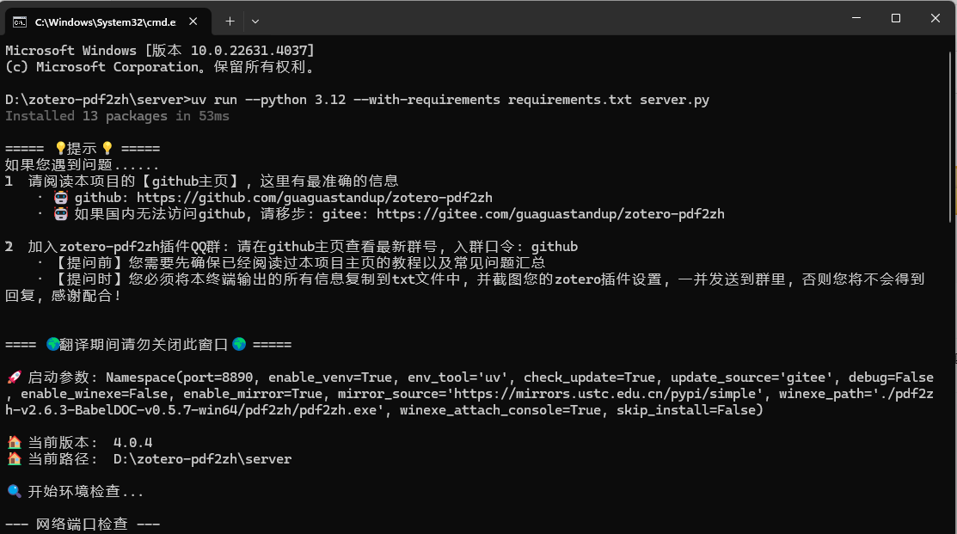Click the house icon beside 当前版本
This screenshot has height=534, width=957.
14,443
